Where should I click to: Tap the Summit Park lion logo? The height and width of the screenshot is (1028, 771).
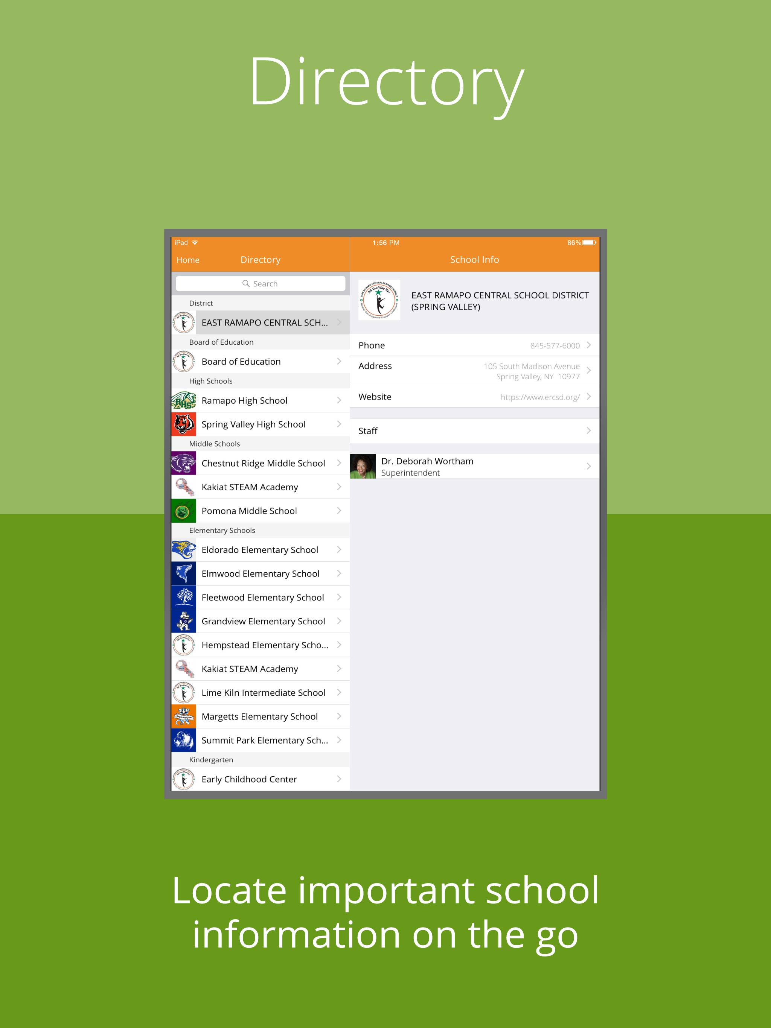pyautogui.click(x=184, y=740)
